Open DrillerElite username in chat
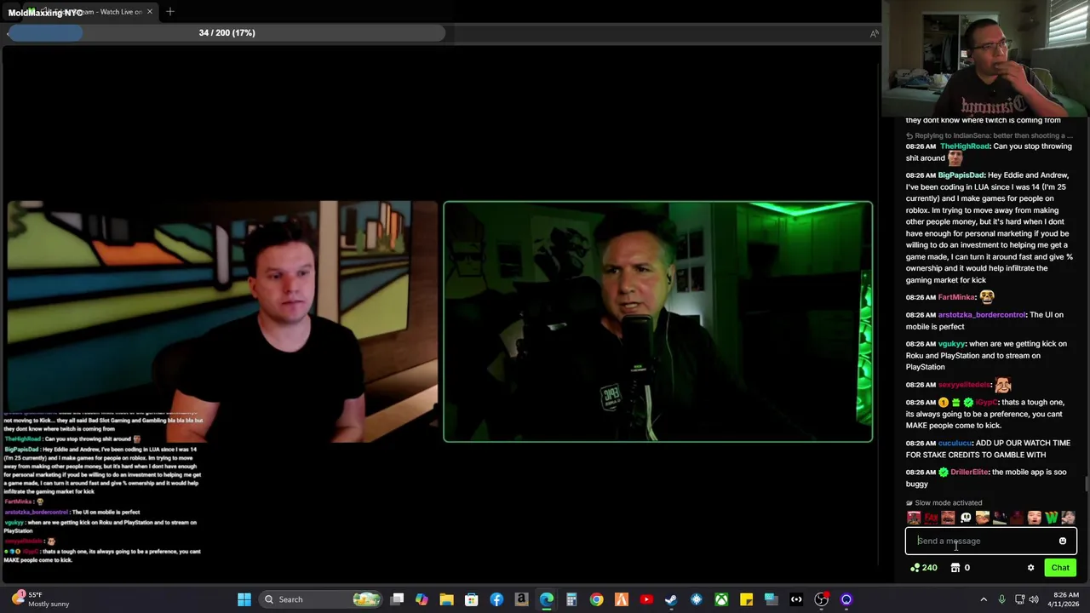This screenshot has width=1090, height=613. click(x=969, y=473)
